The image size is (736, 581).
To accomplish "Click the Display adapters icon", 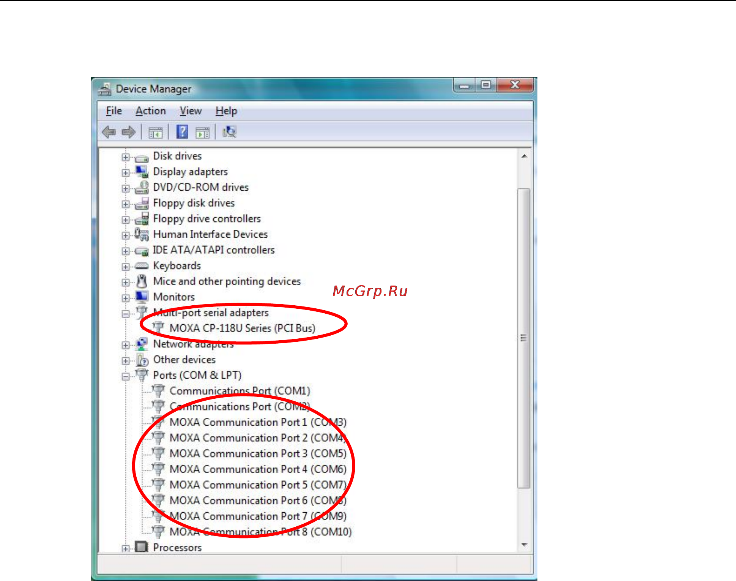I will pyautogui.click(x=142, y=172).
